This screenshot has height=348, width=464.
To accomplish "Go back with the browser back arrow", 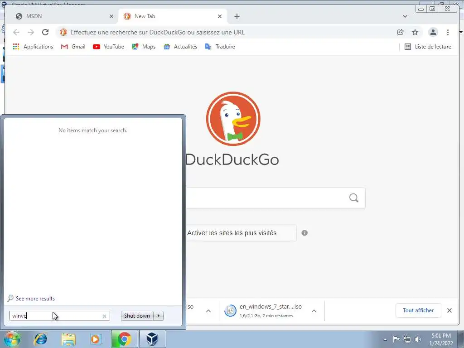I will [16, 32].
